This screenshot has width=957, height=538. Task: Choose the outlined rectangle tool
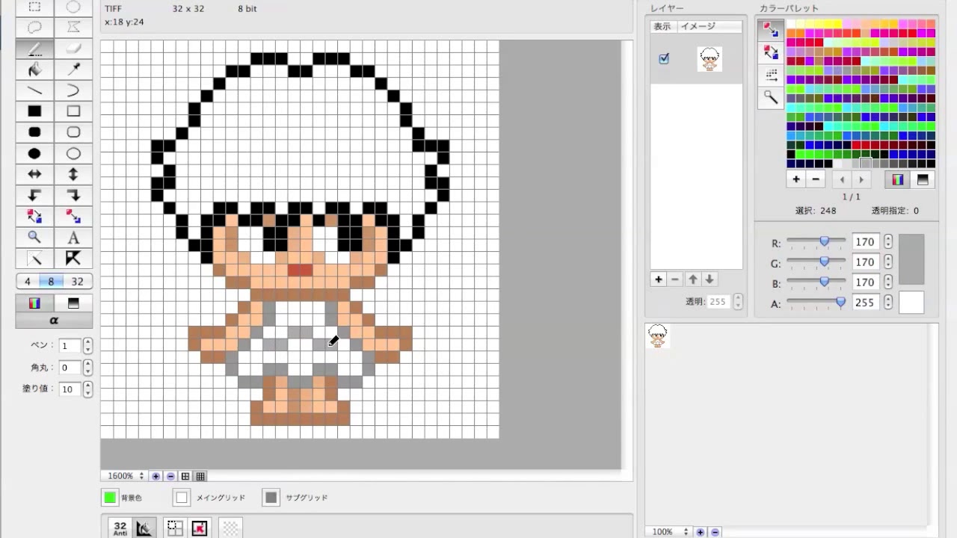[73, 111]
